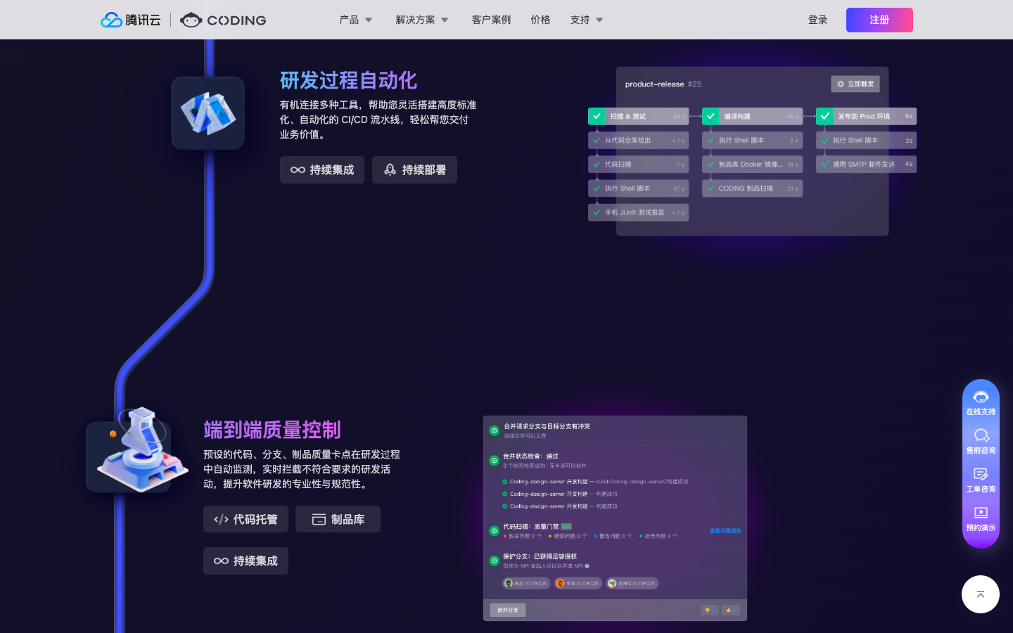Click the 注册 register button
Viewport: 1013px width, 633px height.
pyautogui.click(x=879, y=20)
